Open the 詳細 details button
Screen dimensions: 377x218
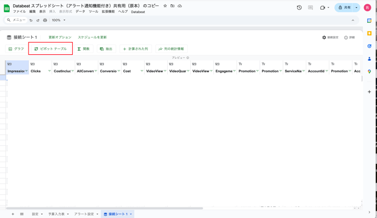tap(350, 37)
